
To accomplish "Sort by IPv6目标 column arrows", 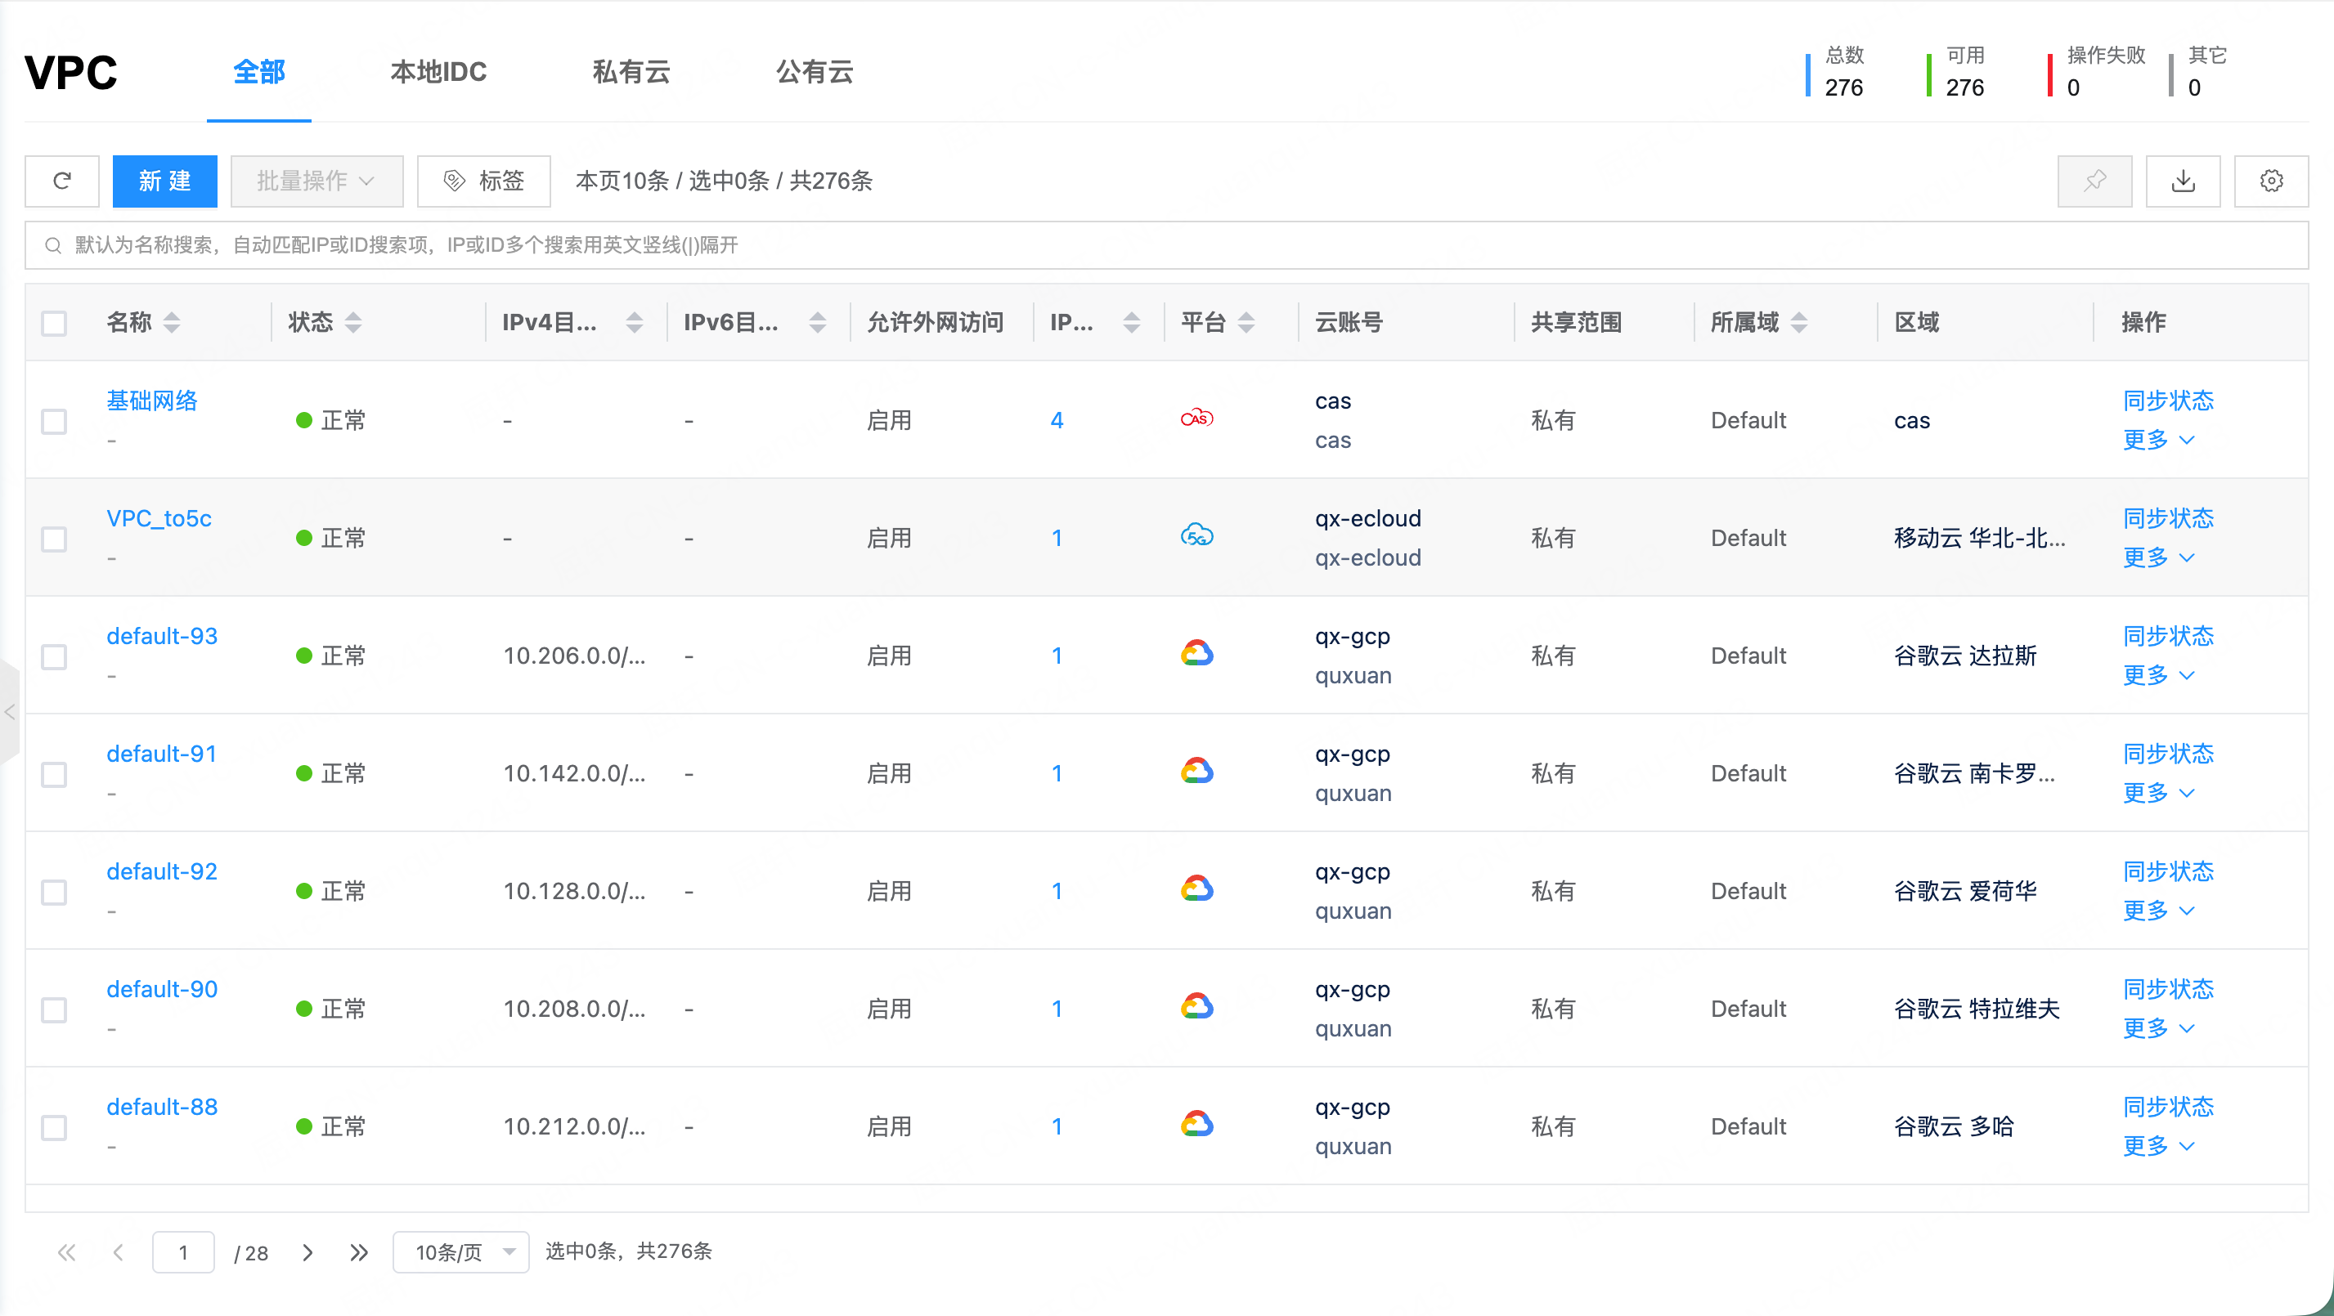I will coord(817,322).
